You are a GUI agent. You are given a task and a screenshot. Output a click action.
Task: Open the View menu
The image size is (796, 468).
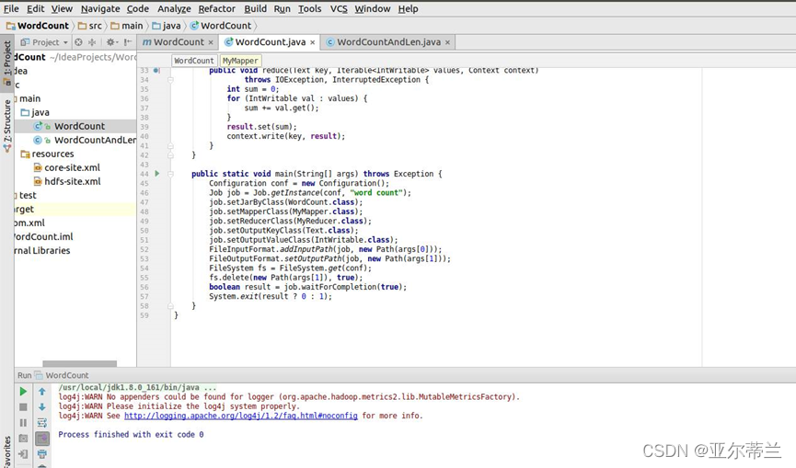[62, 8]
